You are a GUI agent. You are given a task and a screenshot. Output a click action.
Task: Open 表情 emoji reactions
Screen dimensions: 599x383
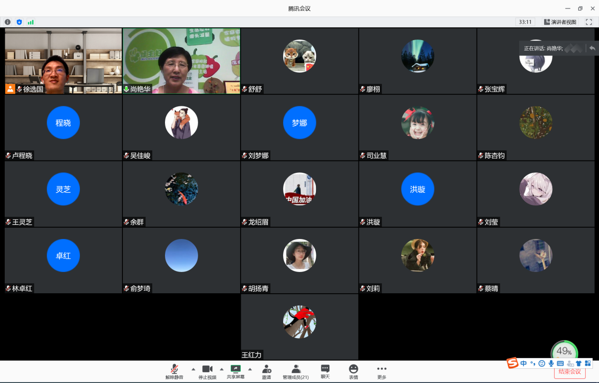coord(353,372)
